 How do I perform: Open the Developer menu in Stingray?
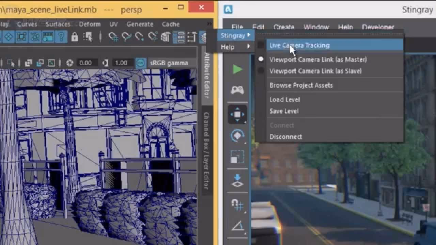coord(378,27)
